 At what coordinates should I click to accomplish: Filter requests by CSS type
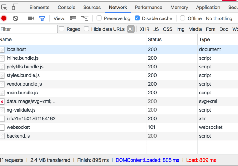click(168, 29)
